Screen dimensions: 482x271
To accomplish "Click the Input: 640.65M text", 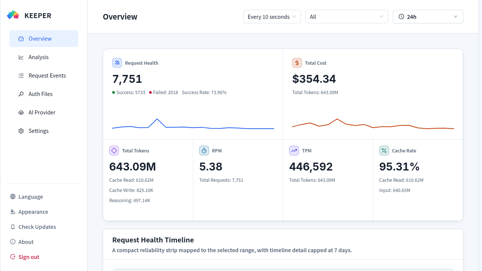I will click(x=395, y=190).
